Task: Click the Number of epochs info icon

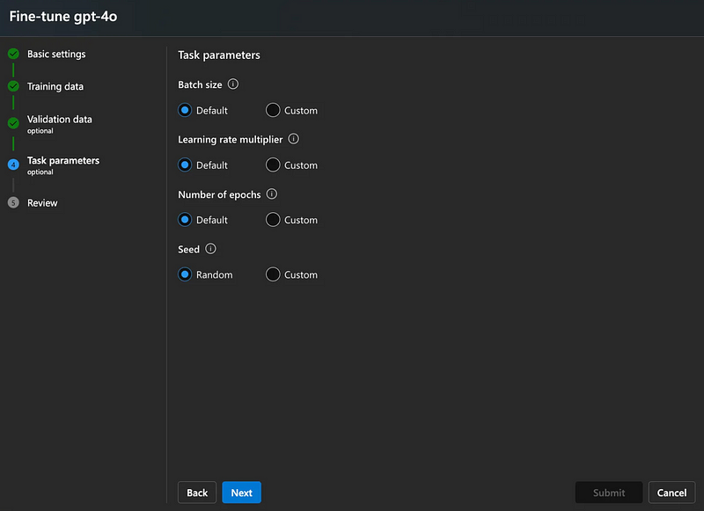Action: click(272, 193)
